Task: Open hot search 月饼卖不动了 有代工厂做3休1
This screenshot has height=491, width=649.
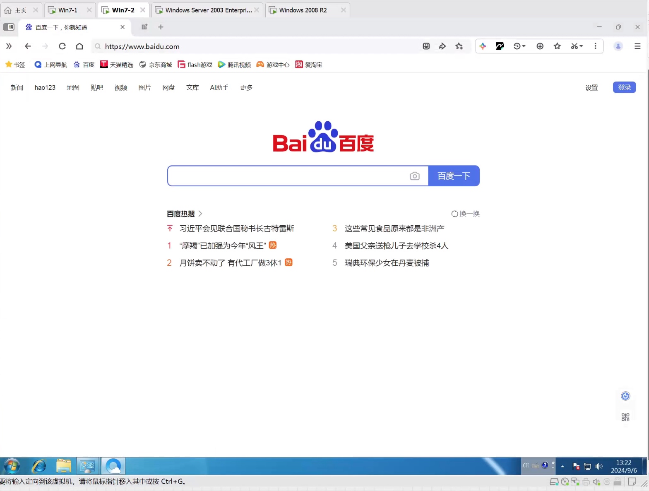Action: (230, 263)
